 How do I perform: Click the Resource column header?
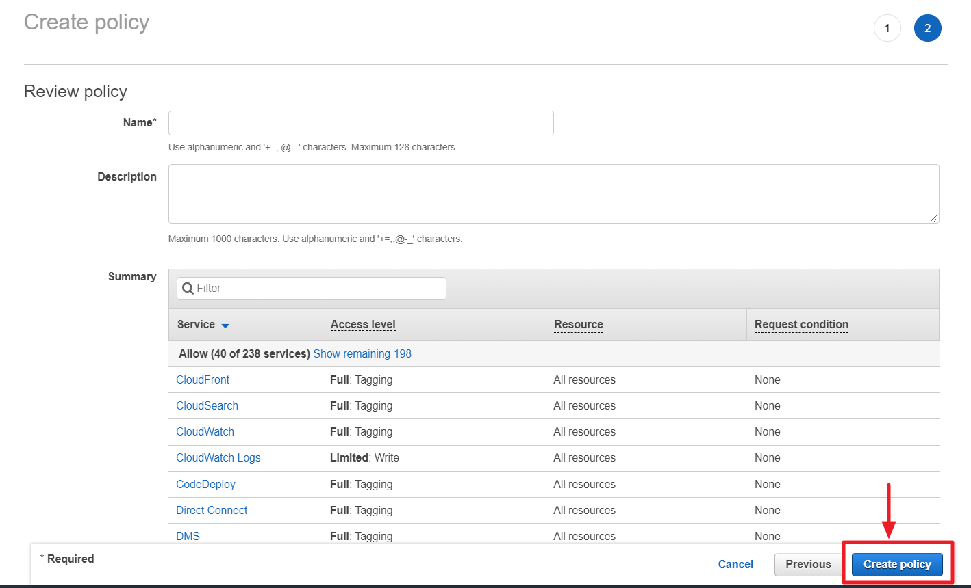click(x=578, y=325)
